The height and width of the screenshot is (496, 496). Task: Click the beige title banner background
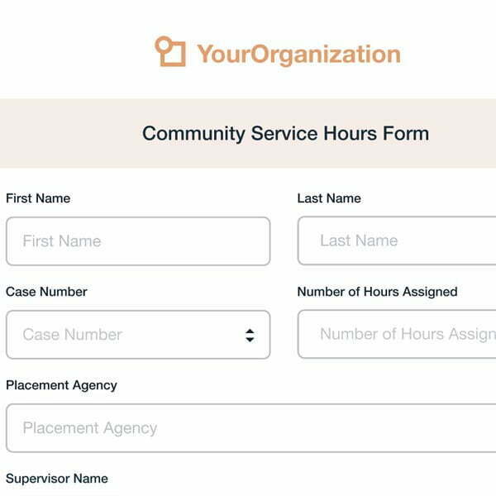tap(66, 133)
